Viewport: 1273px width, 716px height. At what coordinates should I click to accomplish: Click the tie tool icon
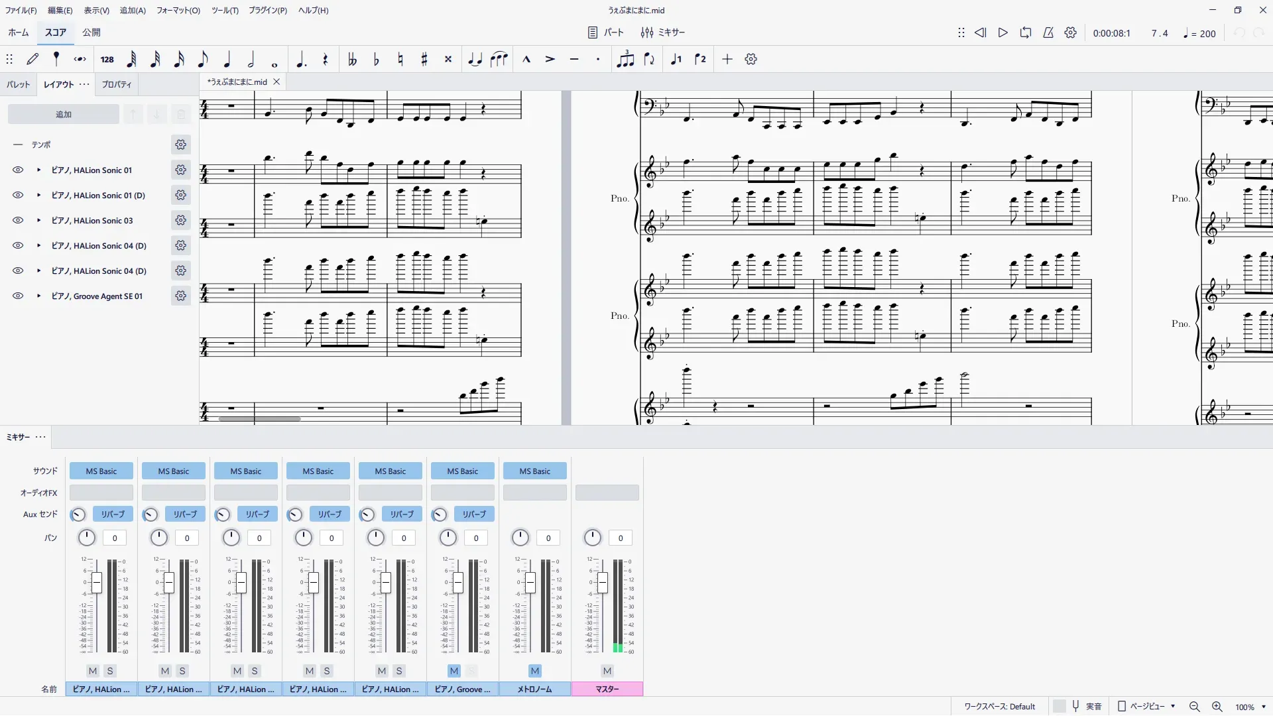point(475,60)
